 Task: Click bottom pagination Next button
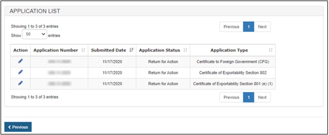pyautogui.click(x=262, y=98)
